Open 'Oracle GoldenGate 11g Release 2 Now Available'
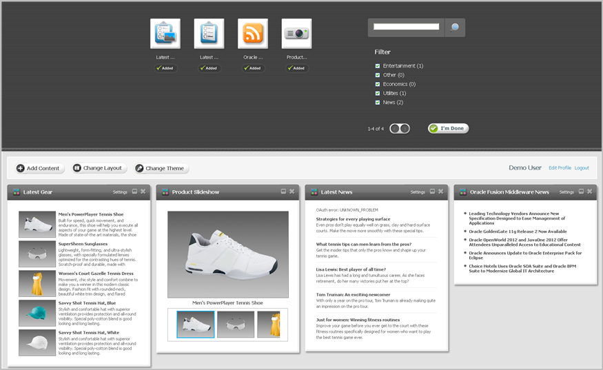 [518, 232]
